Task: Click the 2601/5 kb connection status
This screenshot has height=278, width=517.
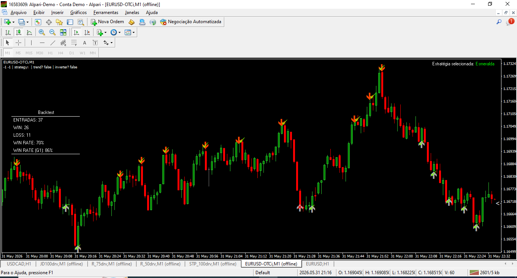Action: [x=485, y=273]
